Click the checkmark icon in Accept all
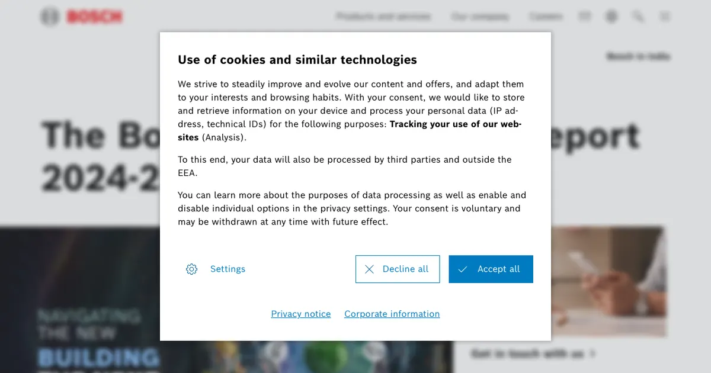711x373 pixels. [463, 269]
